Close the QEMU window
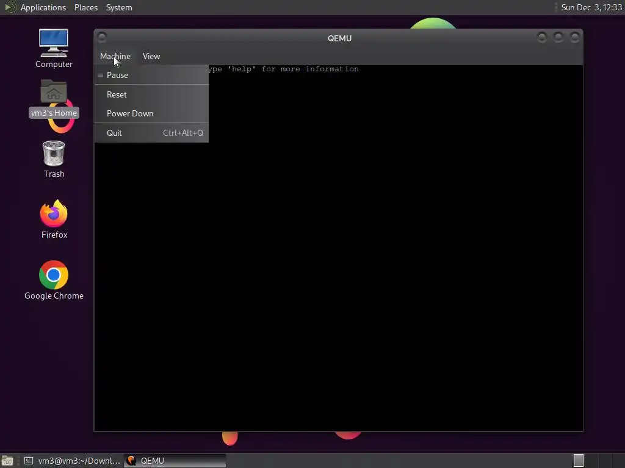The width and height of the screenshot is (625, 468). (574, 37)
